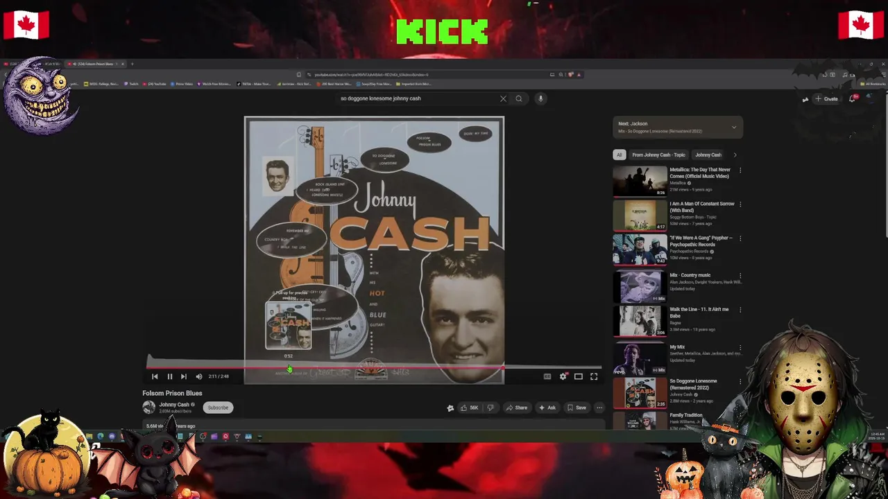Screen dimensions: 888x499
Task: Open options menu for Metallica video
Action: pyautogui.click(x=740, y=170)
